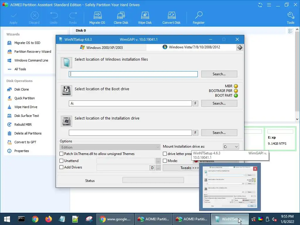Select the E: xp partition block
The height and width of the screenshot is (225, 300).
tap(280, 139)
